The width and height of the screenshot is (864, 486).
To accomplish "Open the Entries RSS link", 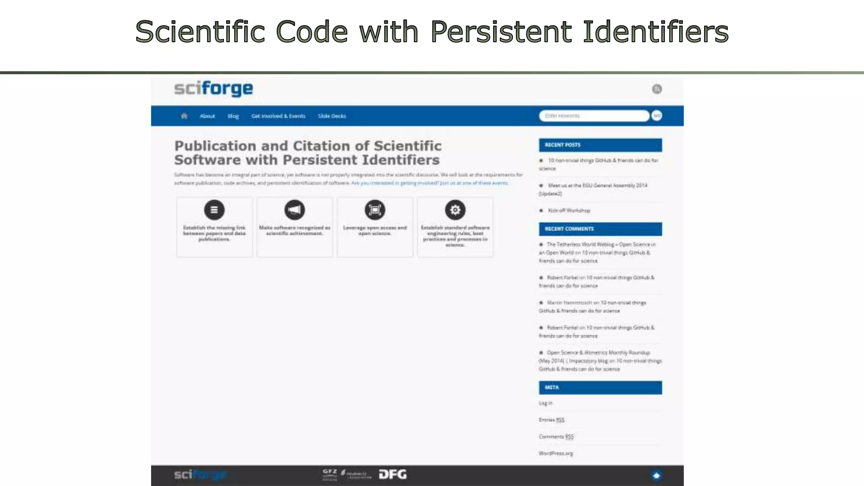I will pos(551,420).
